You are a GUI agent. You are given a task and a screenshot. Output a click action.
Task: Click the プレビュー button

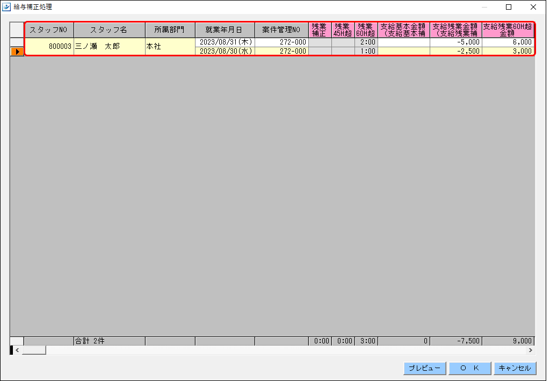coord(424,368)
